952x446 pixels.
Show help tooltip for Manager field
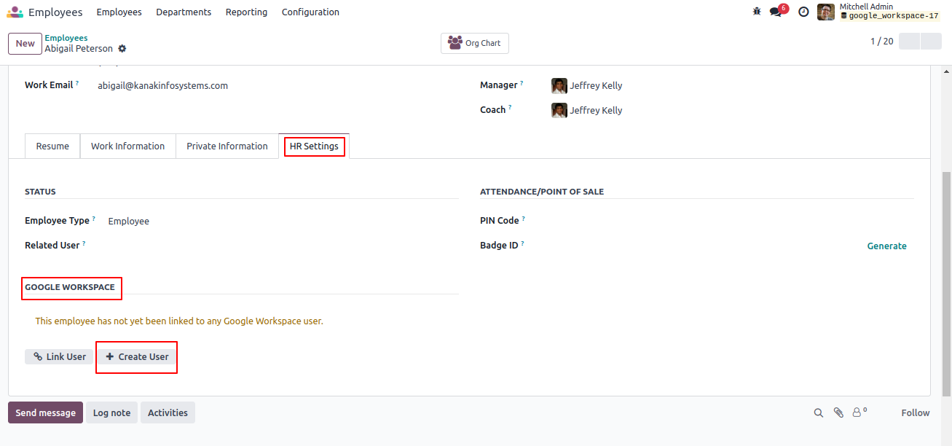pyautogui.click(x=522, y=83)
